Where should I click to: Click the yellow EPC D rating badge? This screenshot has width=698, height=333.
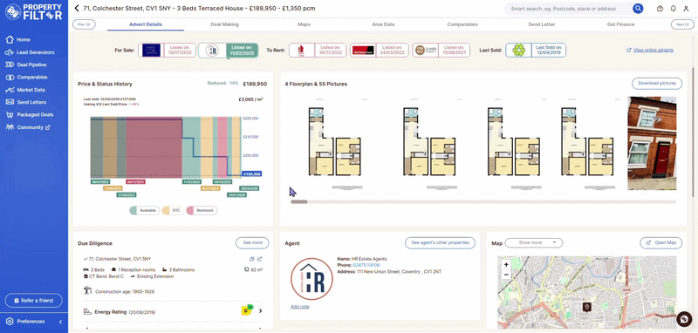click(x=247, y=310)
